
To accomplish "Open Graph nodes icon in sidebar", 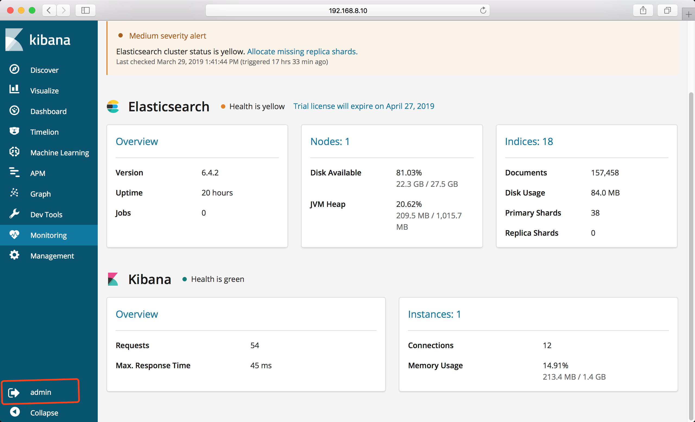I will pyautogui.click(x=14, y=193).
